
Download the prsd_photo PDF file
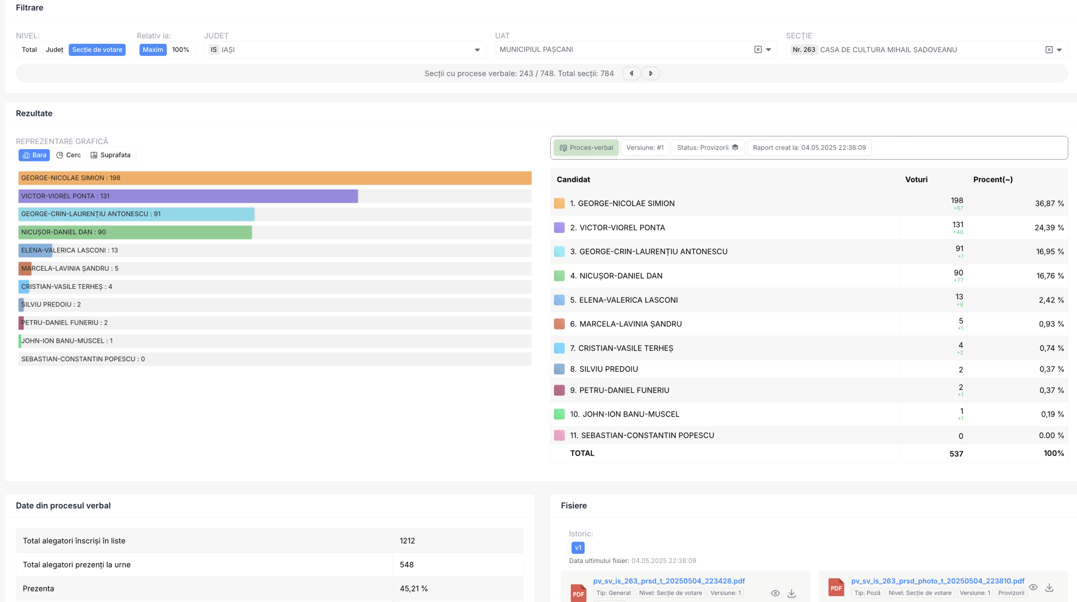(1049, 587)
